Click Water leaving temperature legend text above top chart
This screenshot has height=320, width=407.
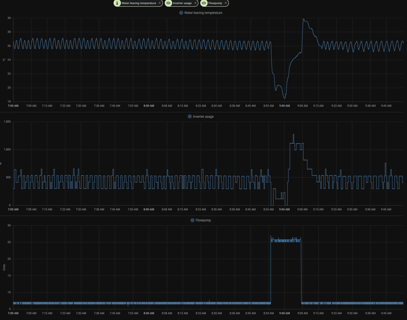[203, 13]
